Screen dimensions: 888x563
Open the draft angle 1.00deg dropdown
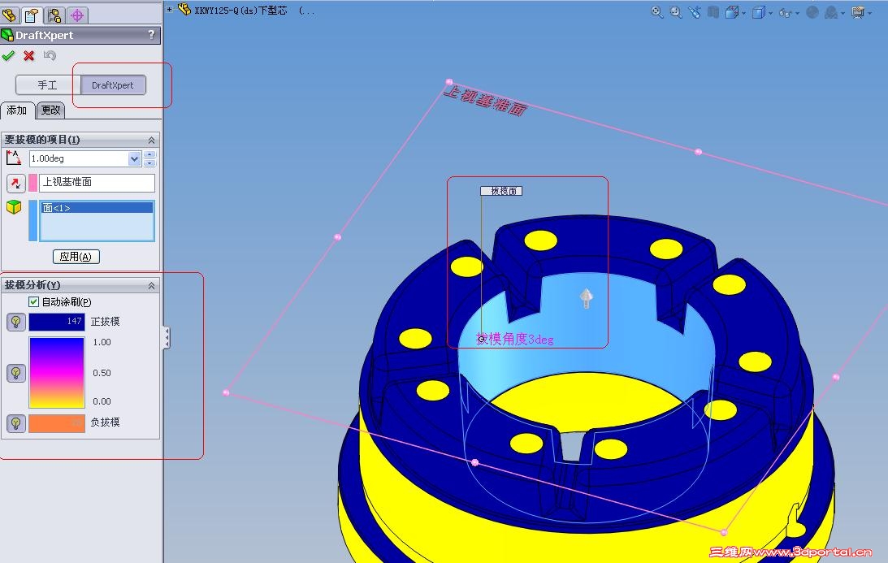[x=134, y=158]
